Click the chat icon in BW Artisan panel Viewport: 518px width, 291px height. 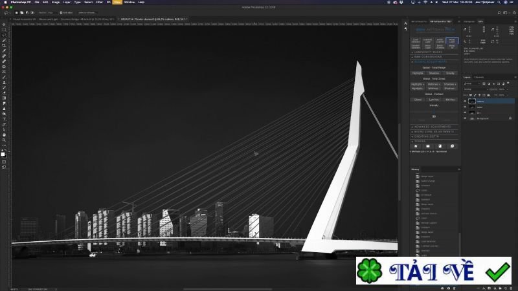tap(452, 146)
